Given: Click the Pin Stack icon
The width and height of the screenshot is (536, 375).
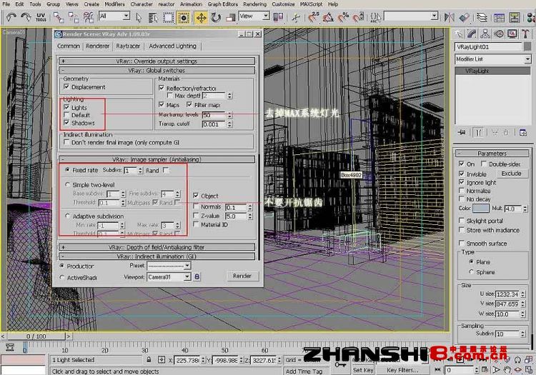Looking at the screenshot, I should click(x=462, y=133).
